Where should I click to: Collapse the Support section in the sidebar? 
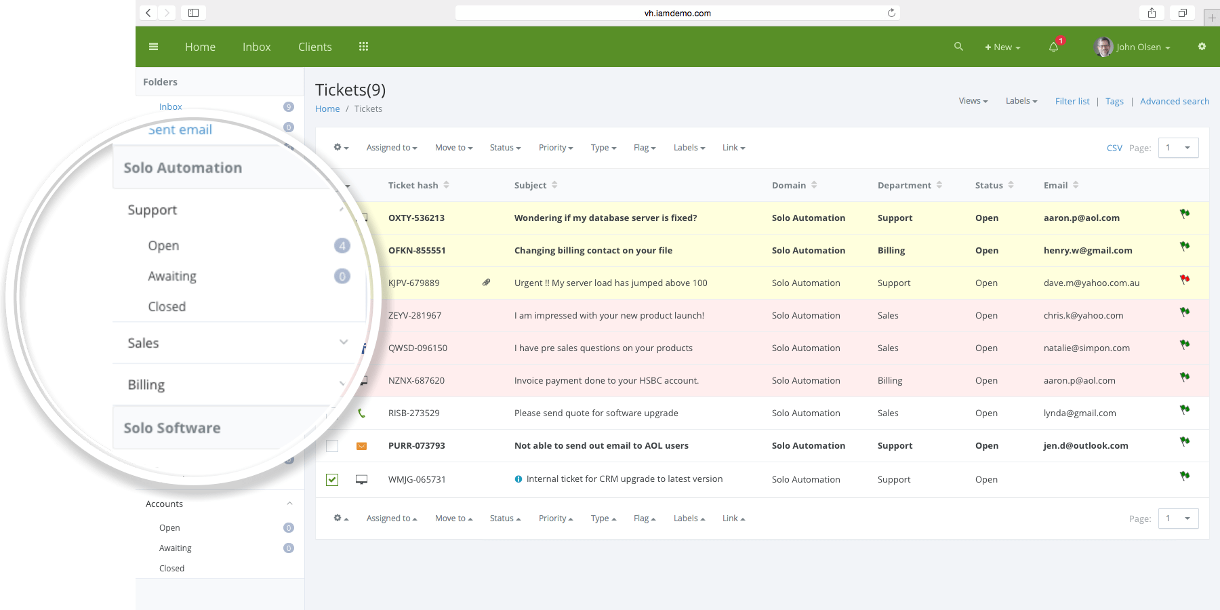tap(343, 210)
